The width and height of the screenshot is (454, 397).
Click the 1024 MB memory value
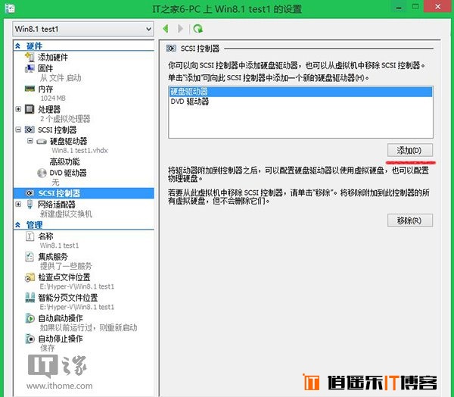(x=53, y=98)
